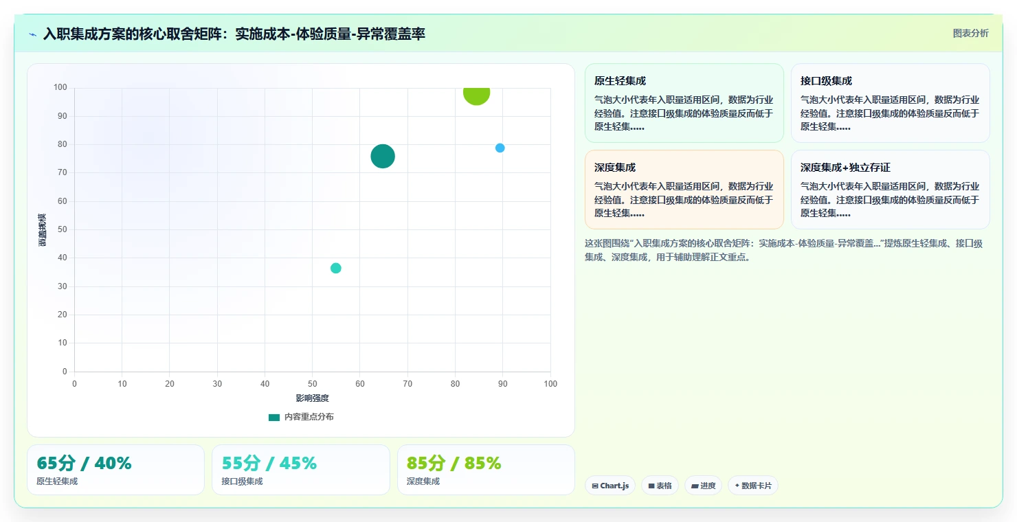1017x522 pixels.
Task: Click the x-axis tick value 100
Action: coord(550,384)
